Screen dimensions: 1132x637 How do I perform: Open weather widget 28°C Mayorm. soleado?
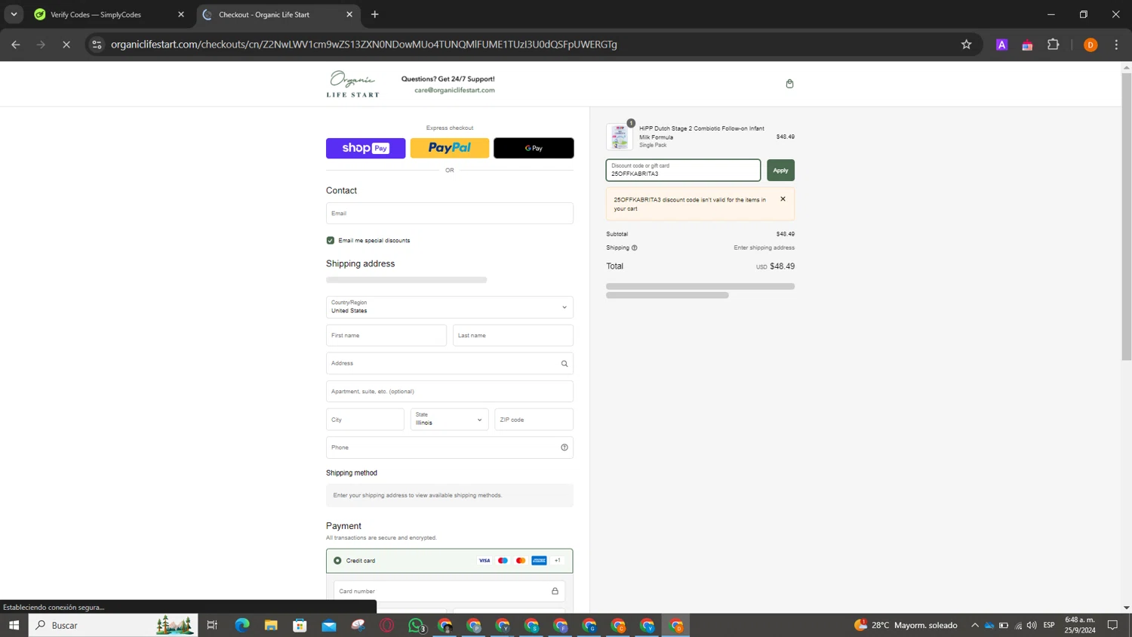coord(906,625)
